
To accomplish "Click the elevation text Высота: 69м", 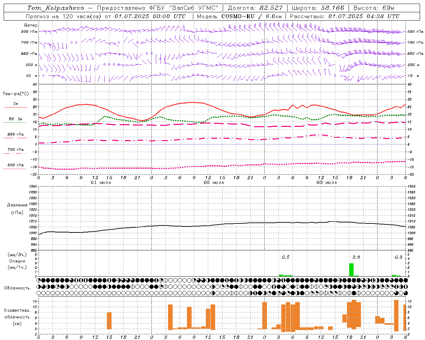I will coord(374,8).
